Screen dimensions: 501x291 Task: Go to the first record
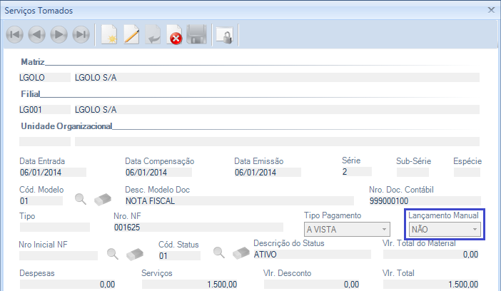tap(14, 35)
